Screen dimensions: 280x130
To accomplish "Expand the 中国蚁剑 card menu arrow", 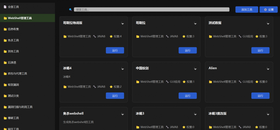I will [195, 69].
